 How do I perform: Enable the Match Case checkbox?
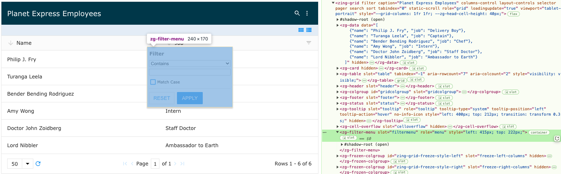153,82
